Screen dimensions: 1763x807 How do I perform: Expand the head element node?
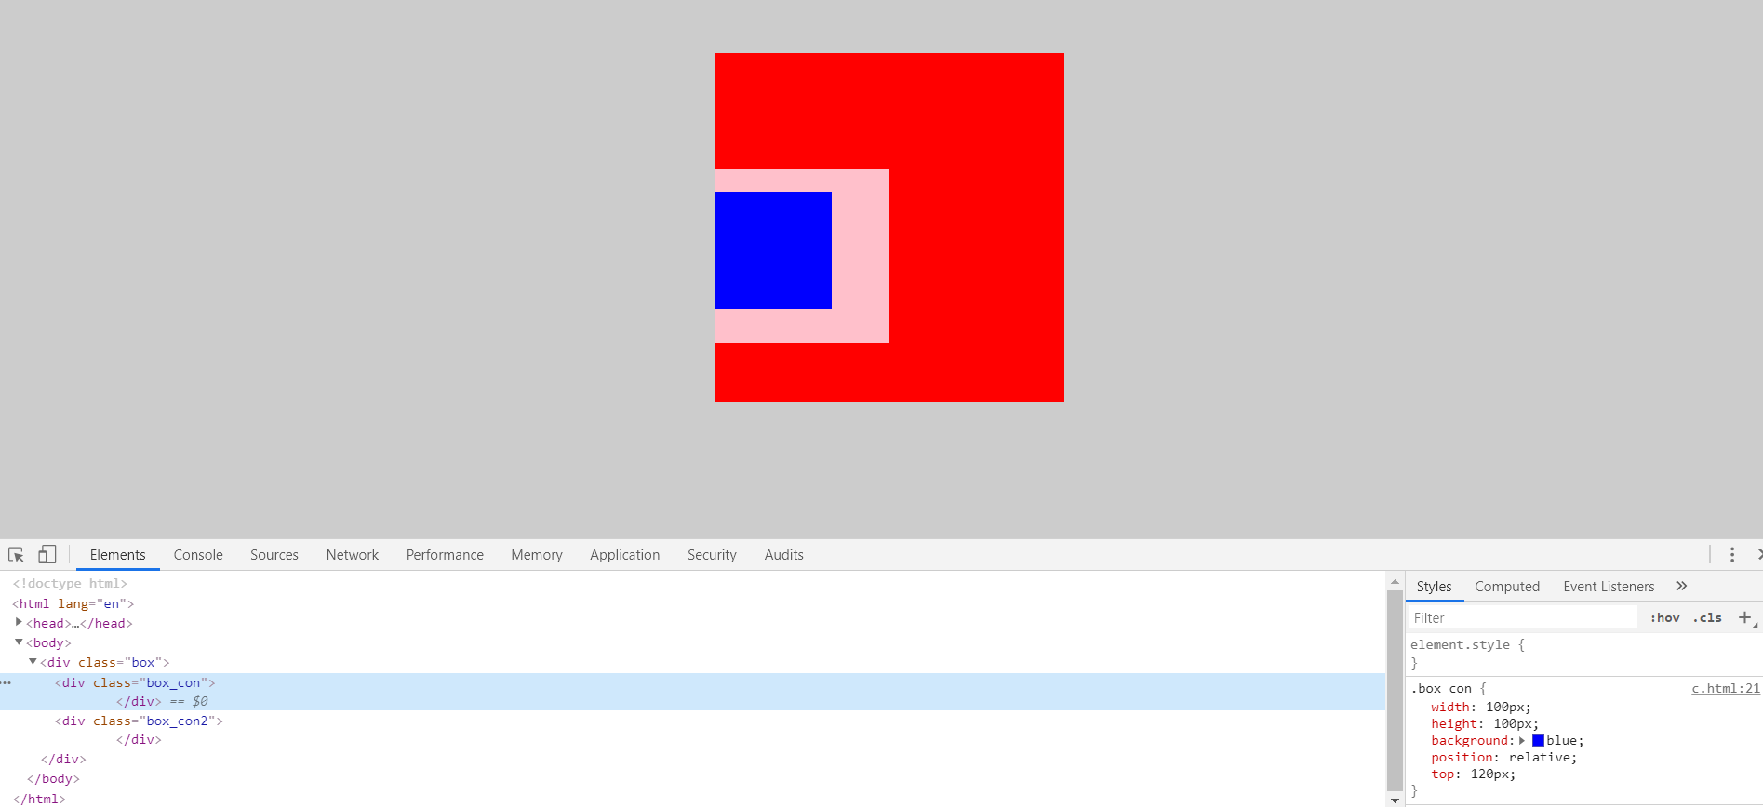click(x=19, y=623)
